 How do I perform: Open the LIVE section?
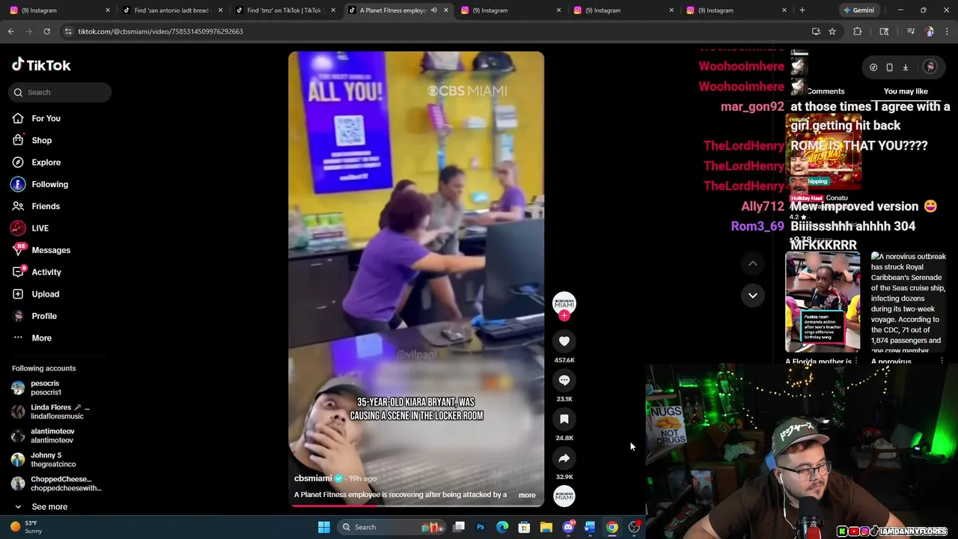40,228
